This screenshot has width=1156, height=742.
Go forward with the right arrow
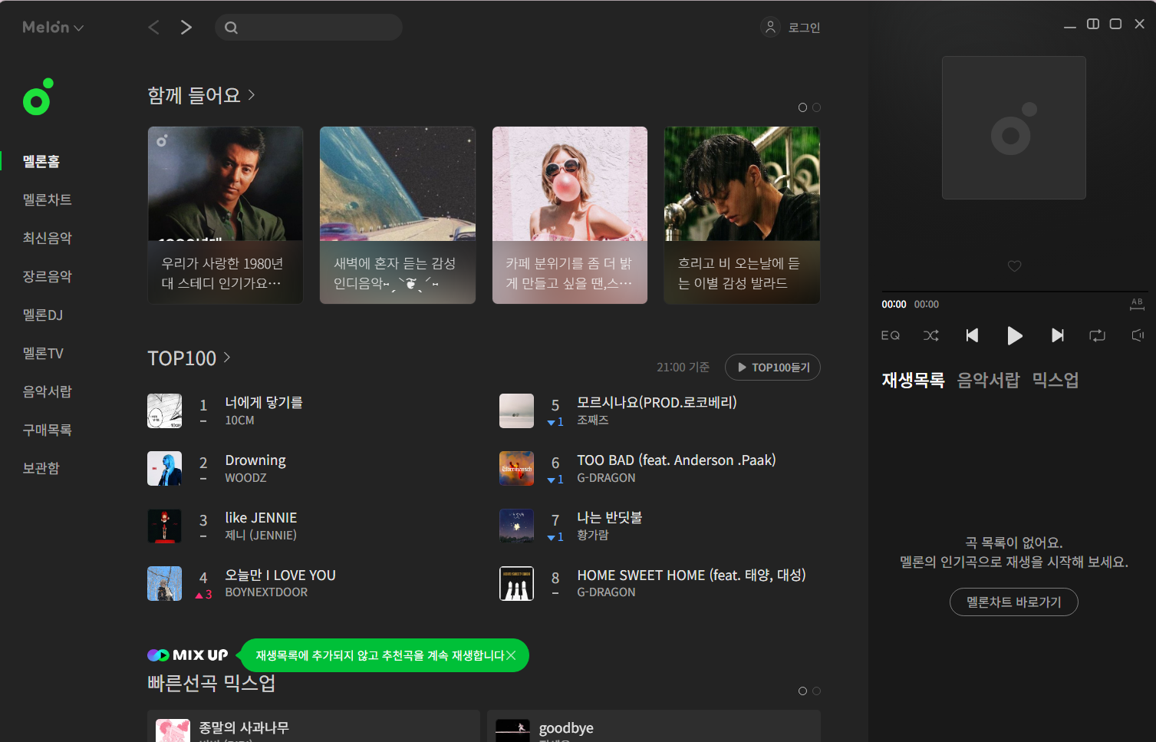(x=186, y=28)
